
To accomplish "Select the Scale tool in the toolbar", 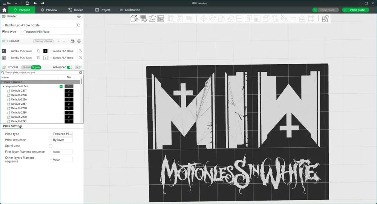I will tap(221, 19).
